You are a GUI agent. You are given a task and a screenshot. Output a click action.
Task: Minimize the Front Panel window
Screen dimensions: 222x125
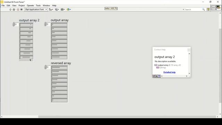point(203,2)
